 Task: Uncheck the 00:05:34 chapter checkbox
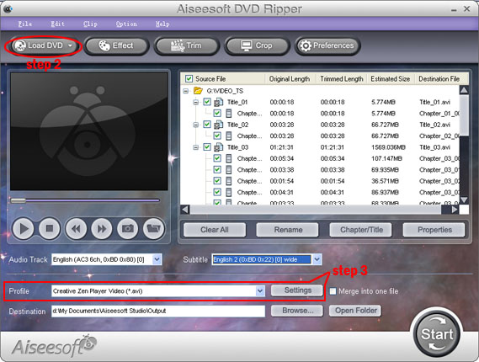point(217,158)
